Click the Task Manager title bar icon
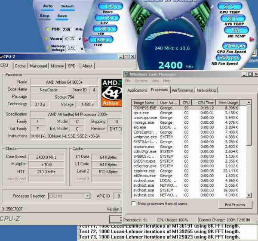258x241 pixels. [126, 75]
